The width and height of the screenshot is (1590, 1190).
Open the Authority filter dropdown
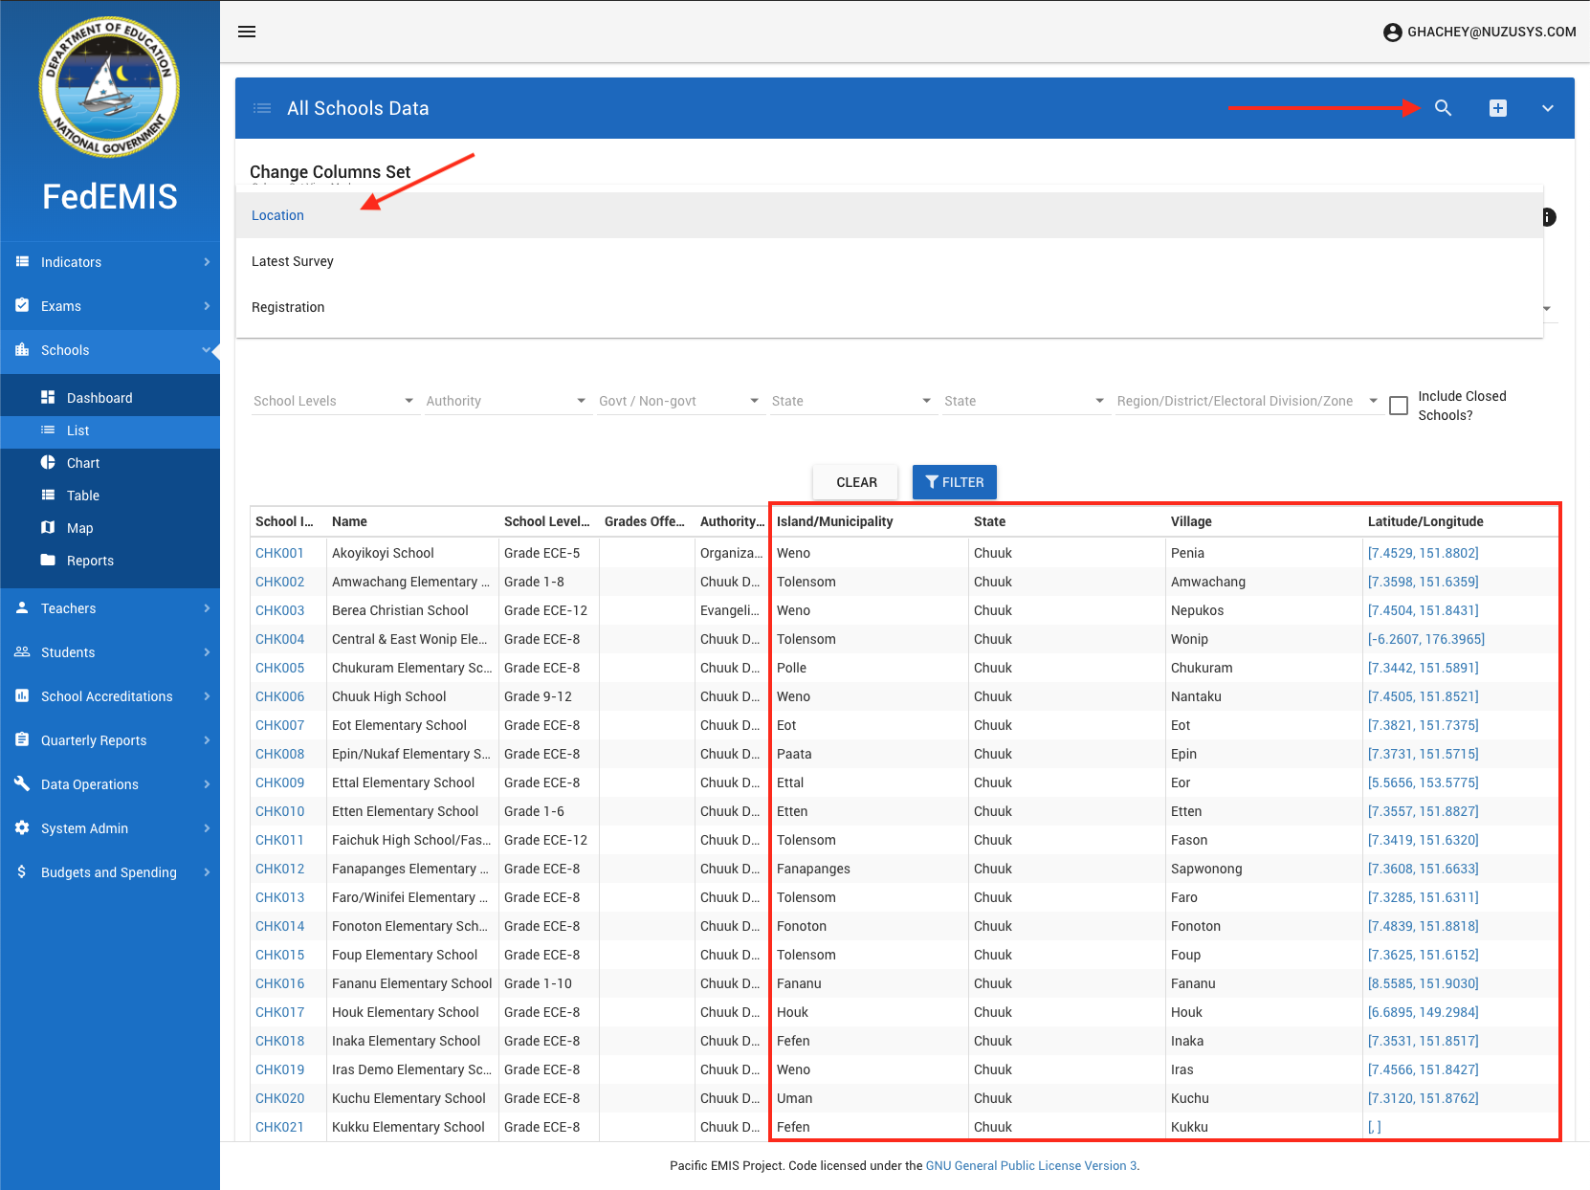[505, 401]
